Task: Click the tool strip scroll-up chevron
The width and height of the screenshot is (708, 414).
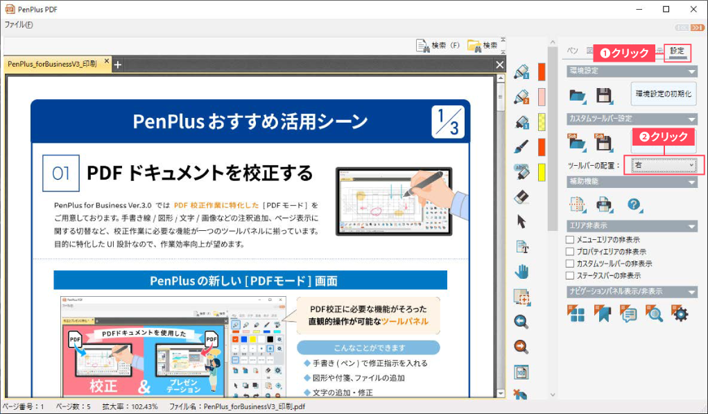Action: (x=553, y=42)
